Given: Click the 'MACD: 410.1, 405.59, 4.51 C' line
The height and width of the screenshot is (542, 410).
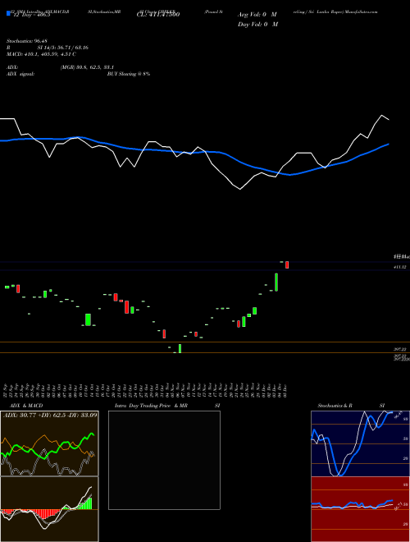Looking at the screenshot, I should coord(41,54).
